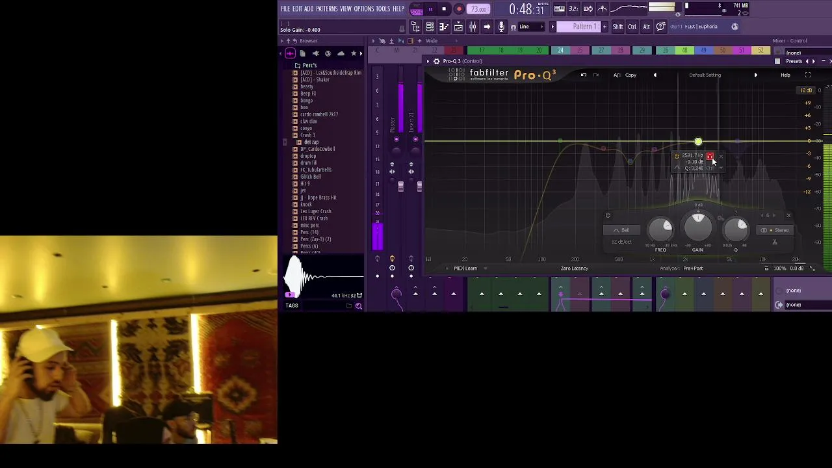This screenshot has height=468, width=832.
Task: Select the FX_TubularBells sample
Action: pos(315,170)
